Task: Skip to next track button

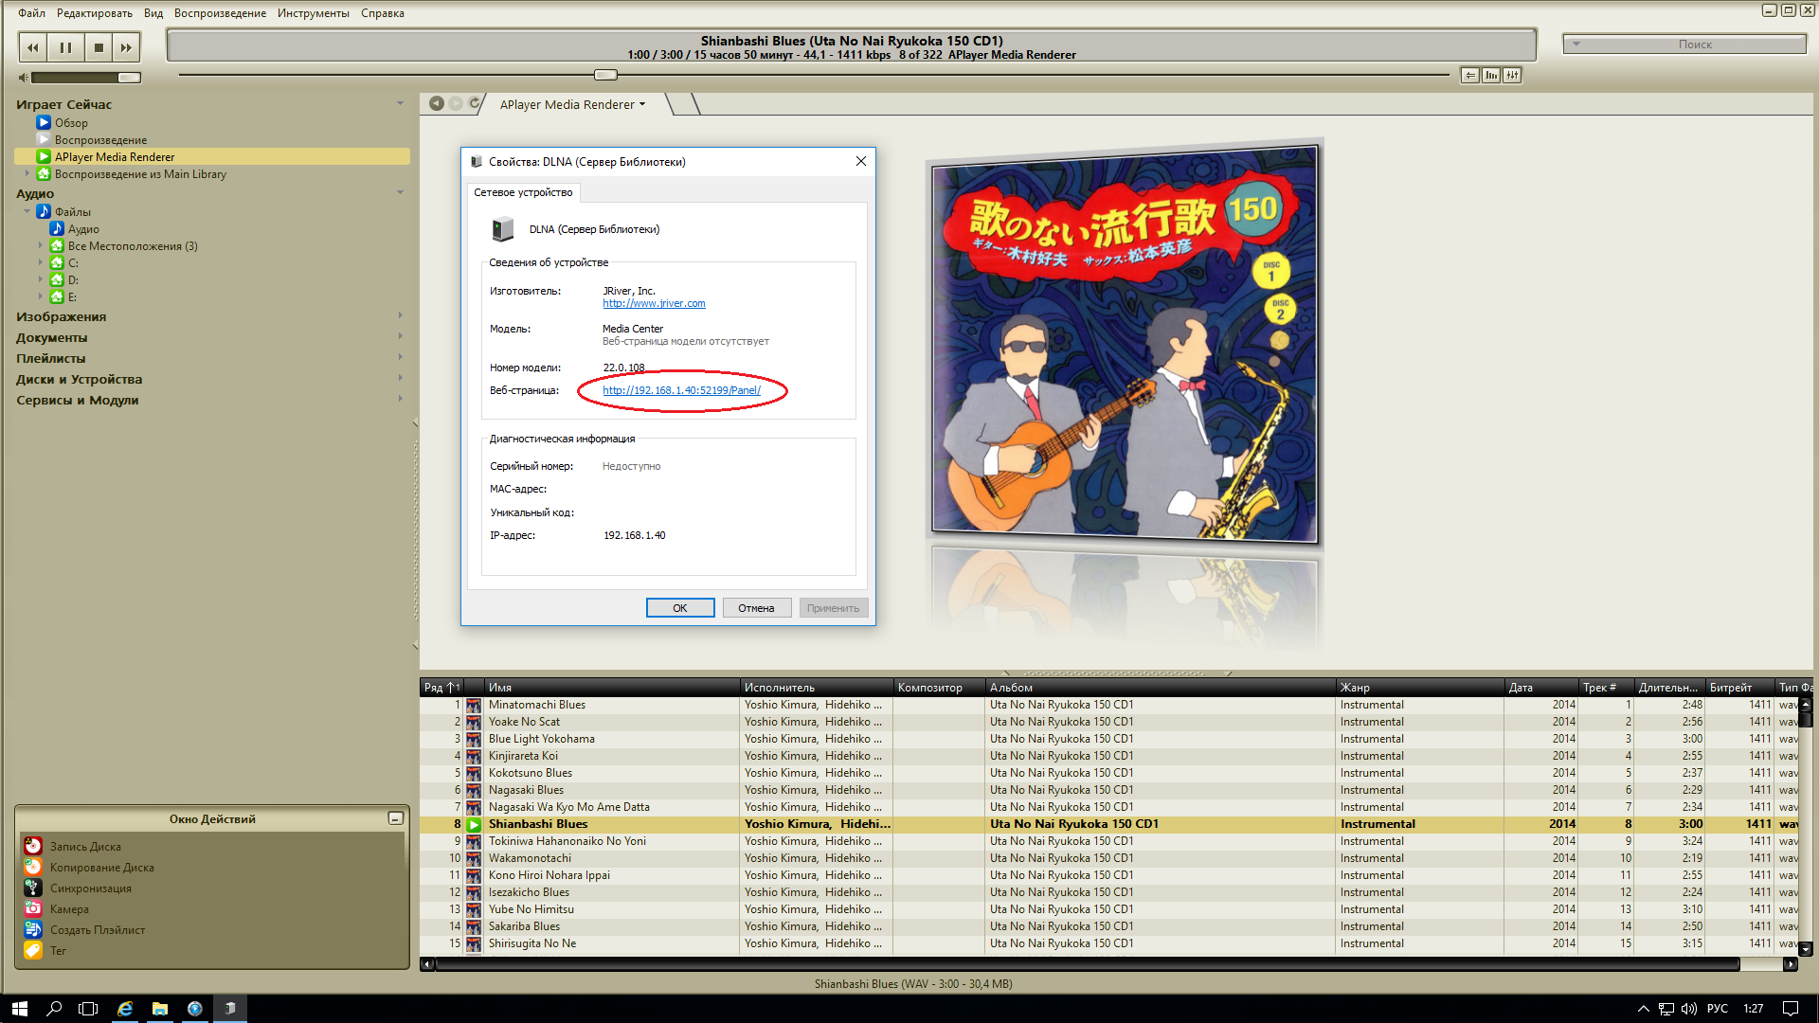Action: [x=126, y=47]
